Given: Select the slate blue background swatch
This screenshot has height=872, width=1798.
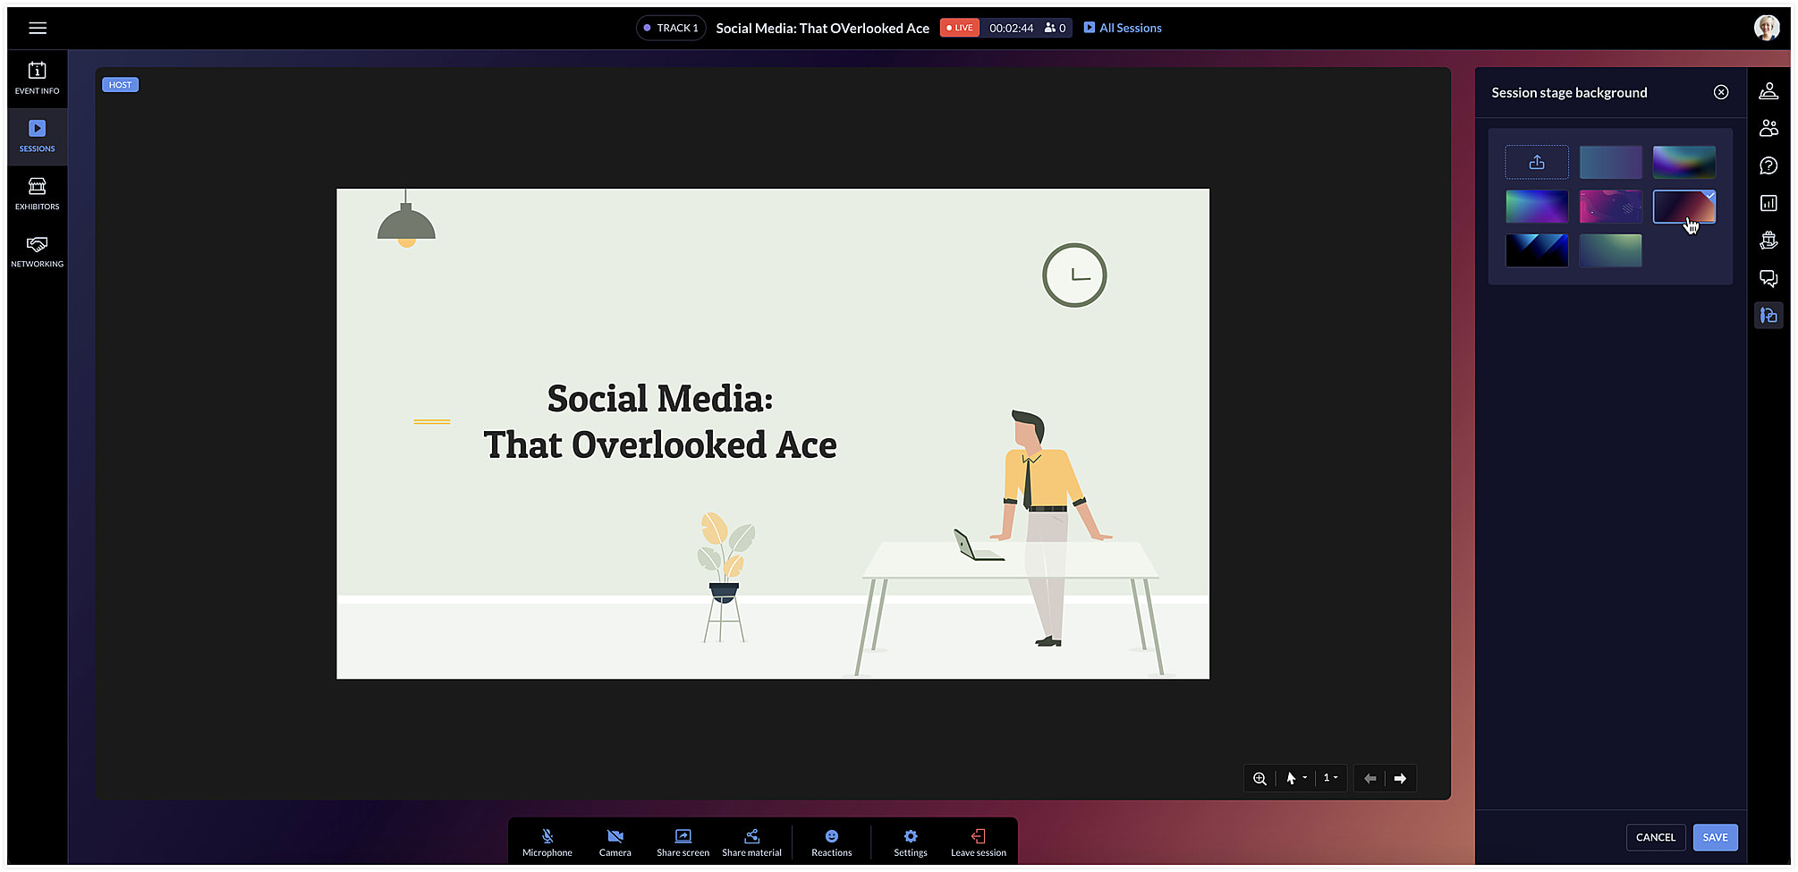Looking at the screenshot, I should pyautogui.click(x=1610, y=162).
